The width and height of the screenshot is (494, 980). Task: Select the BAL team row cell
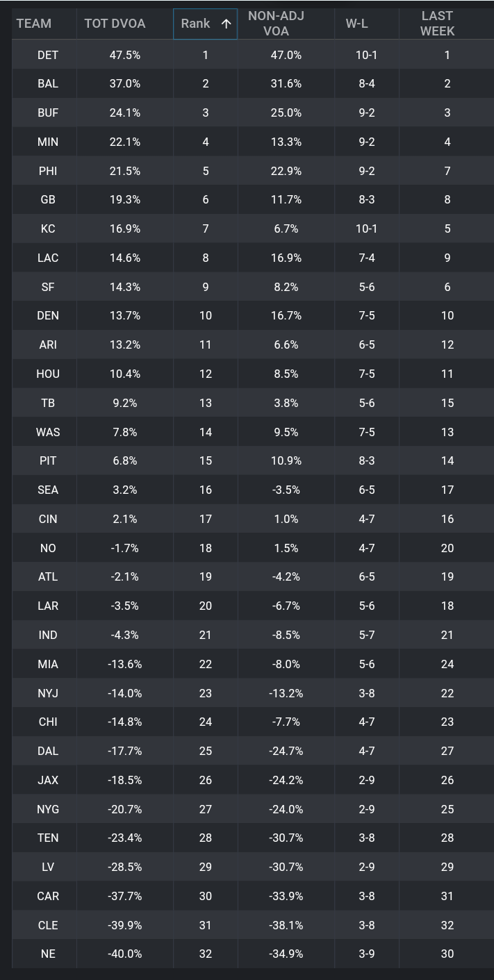click(x=48, y=83)
